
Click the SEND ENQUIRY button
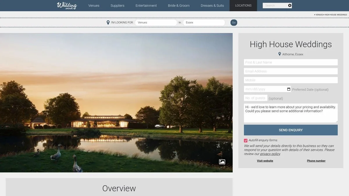click(291, 130)
